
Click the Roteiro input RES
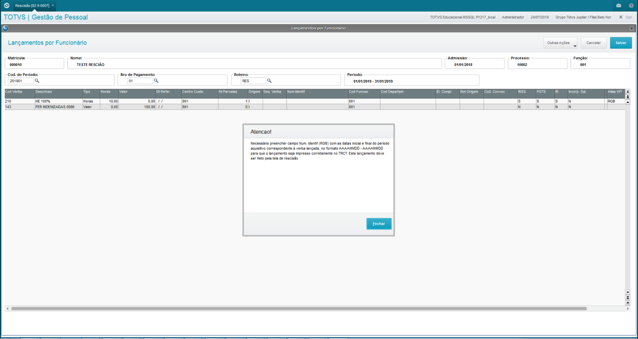click(x=253, y=81)
